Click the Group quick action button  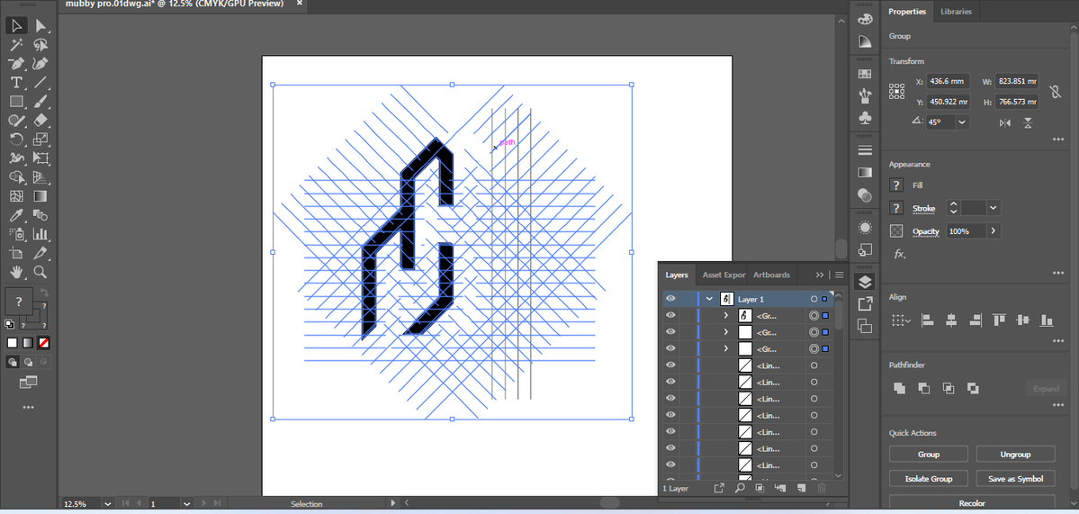pyautogui.click(x=929, y=454)
